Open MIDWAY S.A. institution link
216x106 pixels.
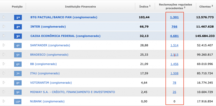[x=73, y=92]
